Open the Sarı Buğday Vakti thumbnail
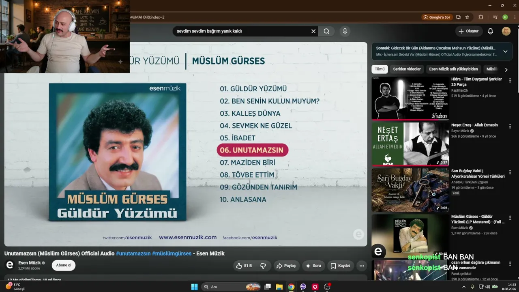The image size is (519, 292). (410, 190)
